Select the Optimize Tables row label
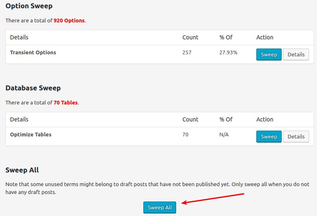The image size is (317, 216). click(31, 135)
